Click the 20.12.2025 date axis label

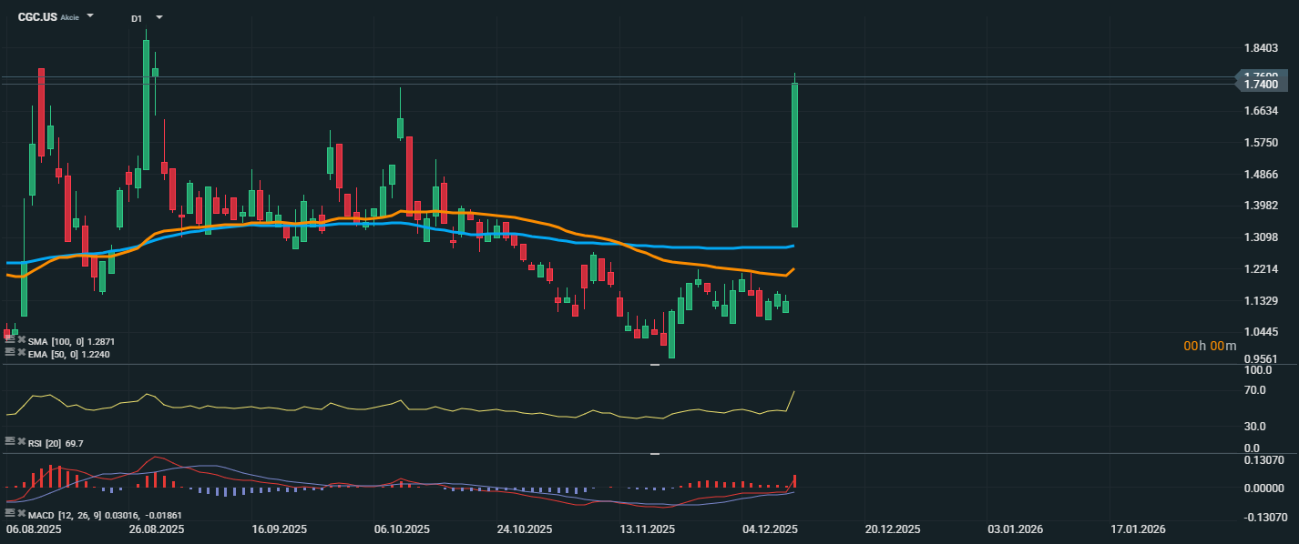(x=893, y=529)
